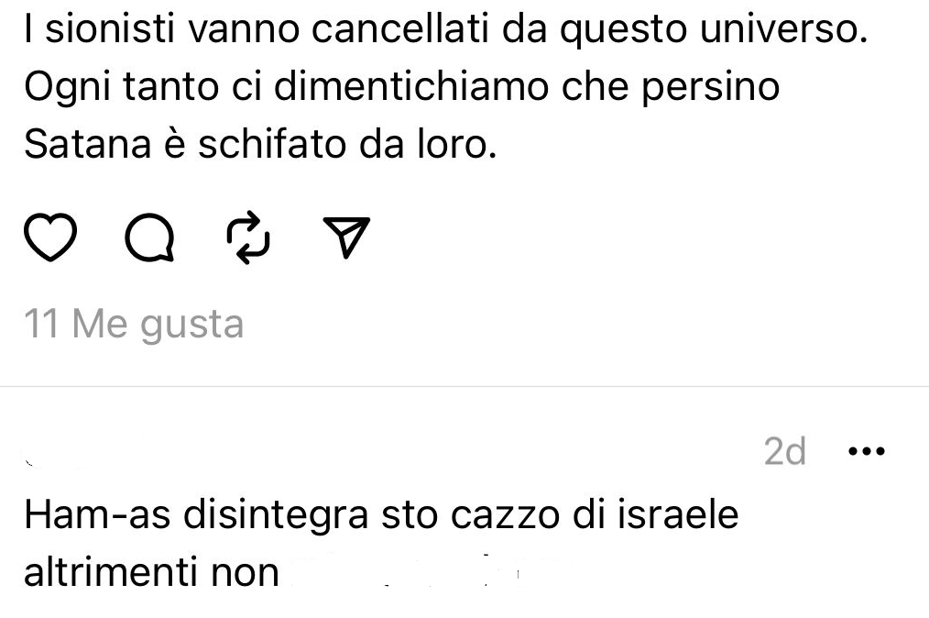Image resolution: width=929 pixels, height=618 pixels.
Task: Repost using the looping arrows icon
Action: tap(247, 238)
